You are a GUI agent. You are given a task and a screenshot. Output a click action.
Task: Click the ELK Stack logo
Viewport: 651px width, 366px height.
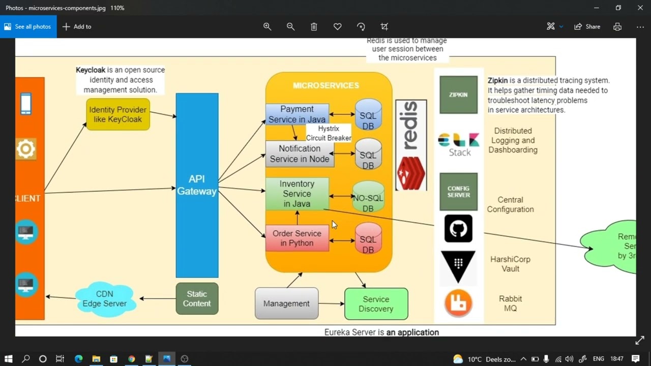click(459, 144)
